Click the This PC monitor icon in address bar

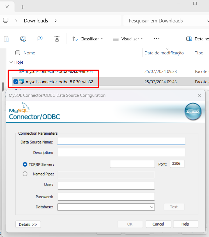(6, 20)
